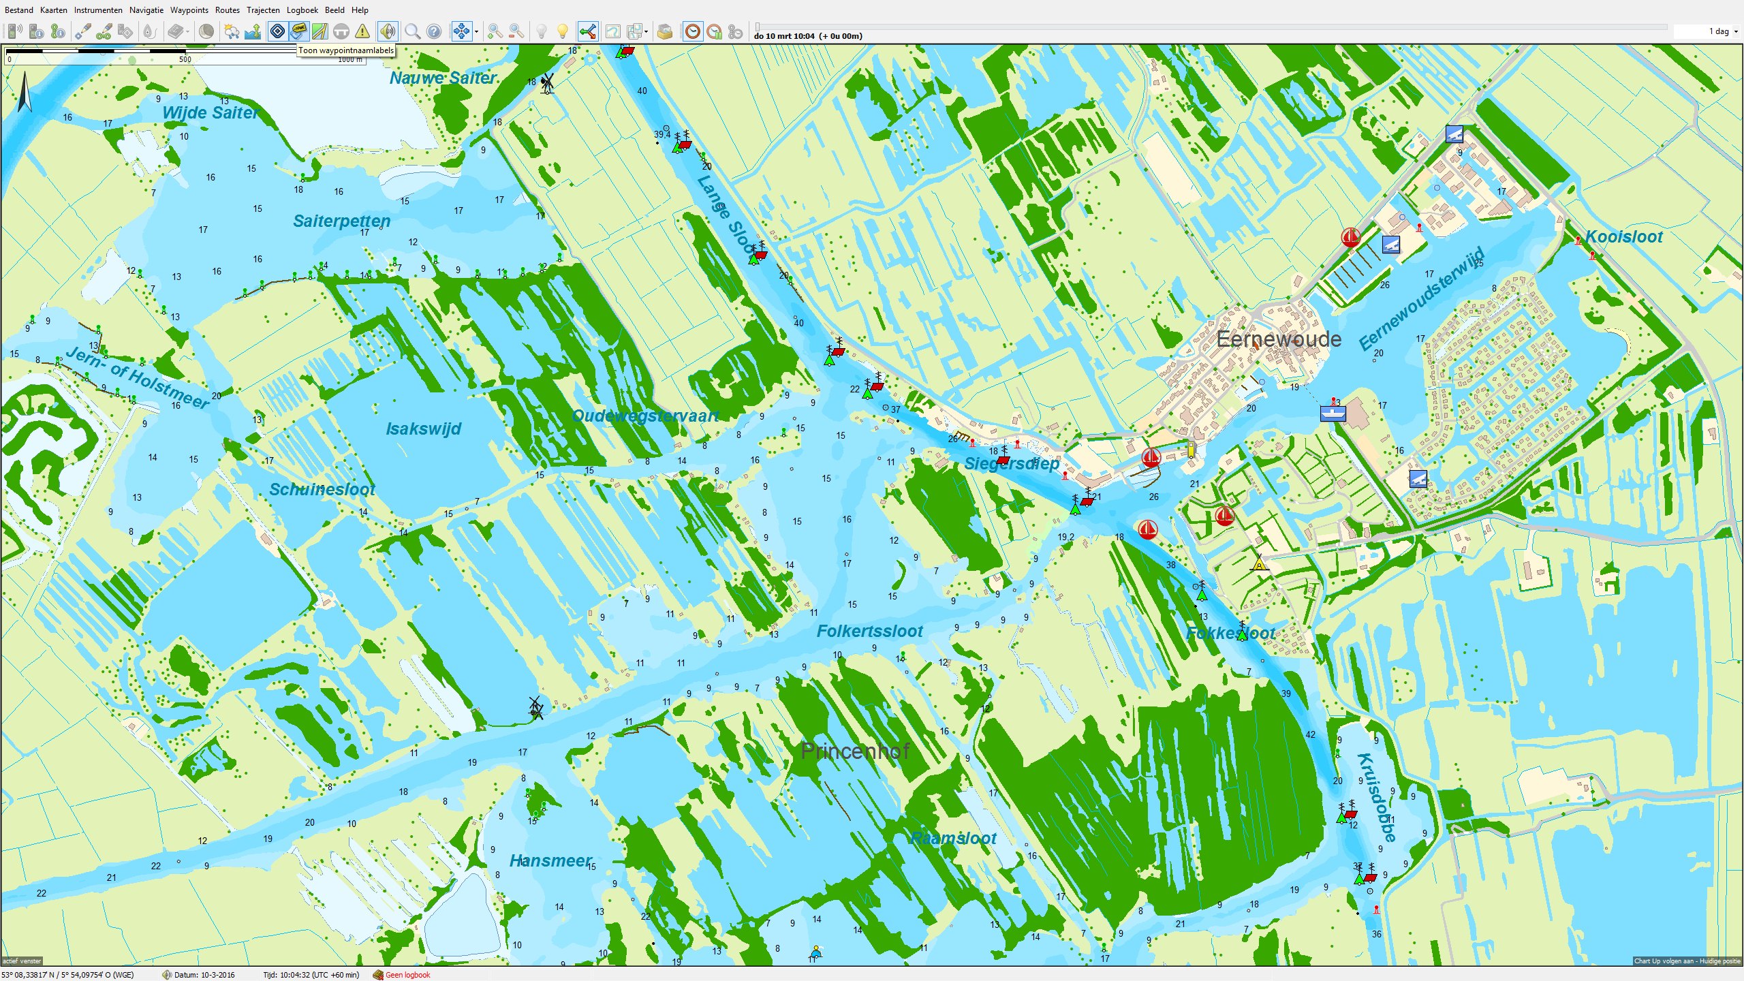
Task: Zoom out with the minus magnifier
Action: (x=516, y=31)
